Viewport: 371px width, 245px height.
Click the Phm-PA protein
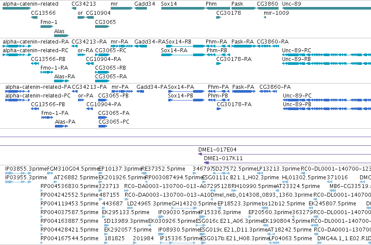[x=218, y=91]
